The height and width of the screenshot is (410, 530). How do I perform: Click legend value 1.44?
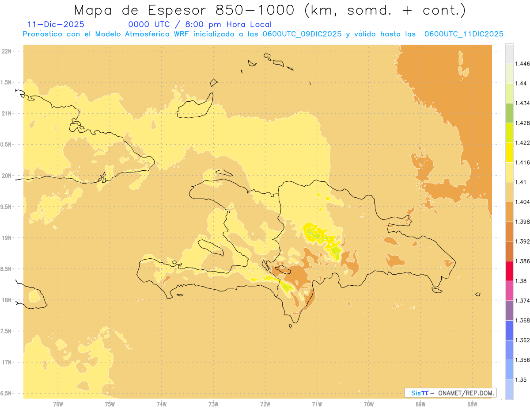(521, 84)
